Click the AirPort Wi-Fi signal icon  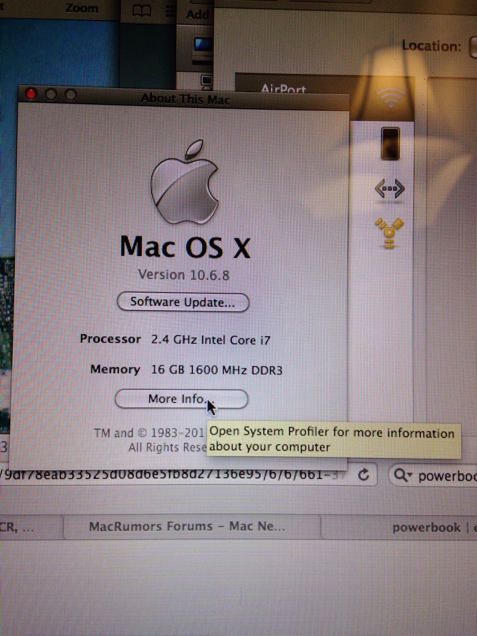(391, 98)
